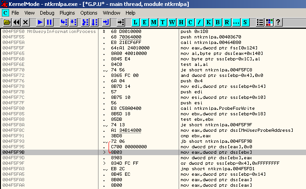Open the Plugins menu
This screenshot has width=306, height=189.
pyautogui.click(x=67, y=13)
